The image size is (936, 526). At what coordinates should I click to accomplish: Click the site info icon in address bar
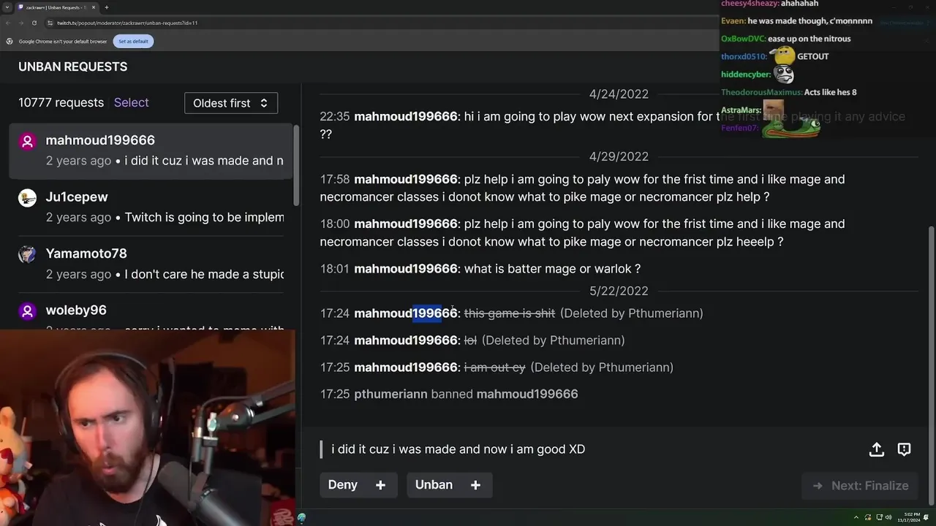pos(50,23)
